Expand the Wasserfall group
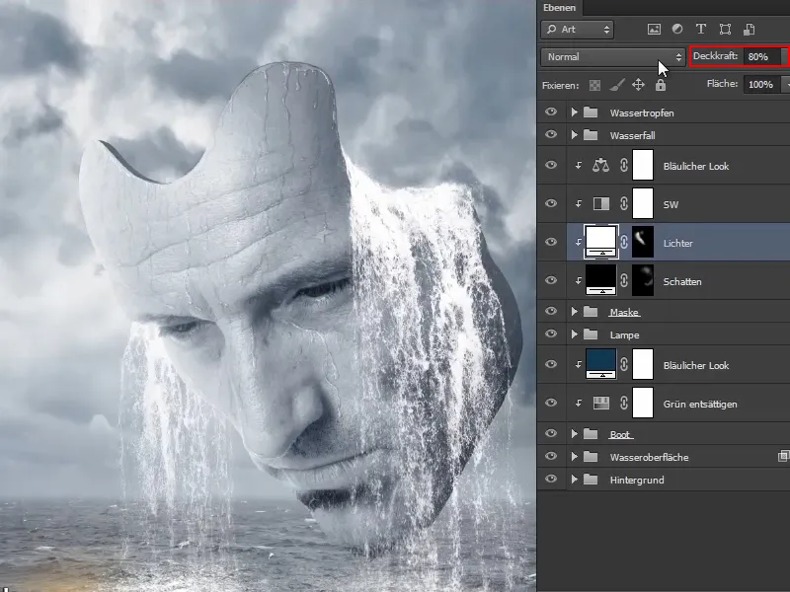Screen dimensions: 790x592 pos(575,135)
